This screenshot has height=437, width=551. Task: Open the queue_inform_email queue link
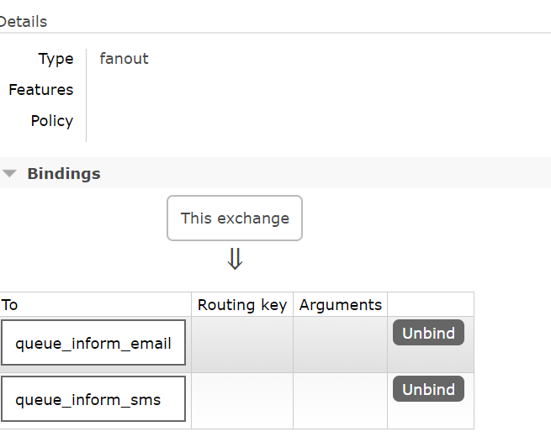click(93, 343)
